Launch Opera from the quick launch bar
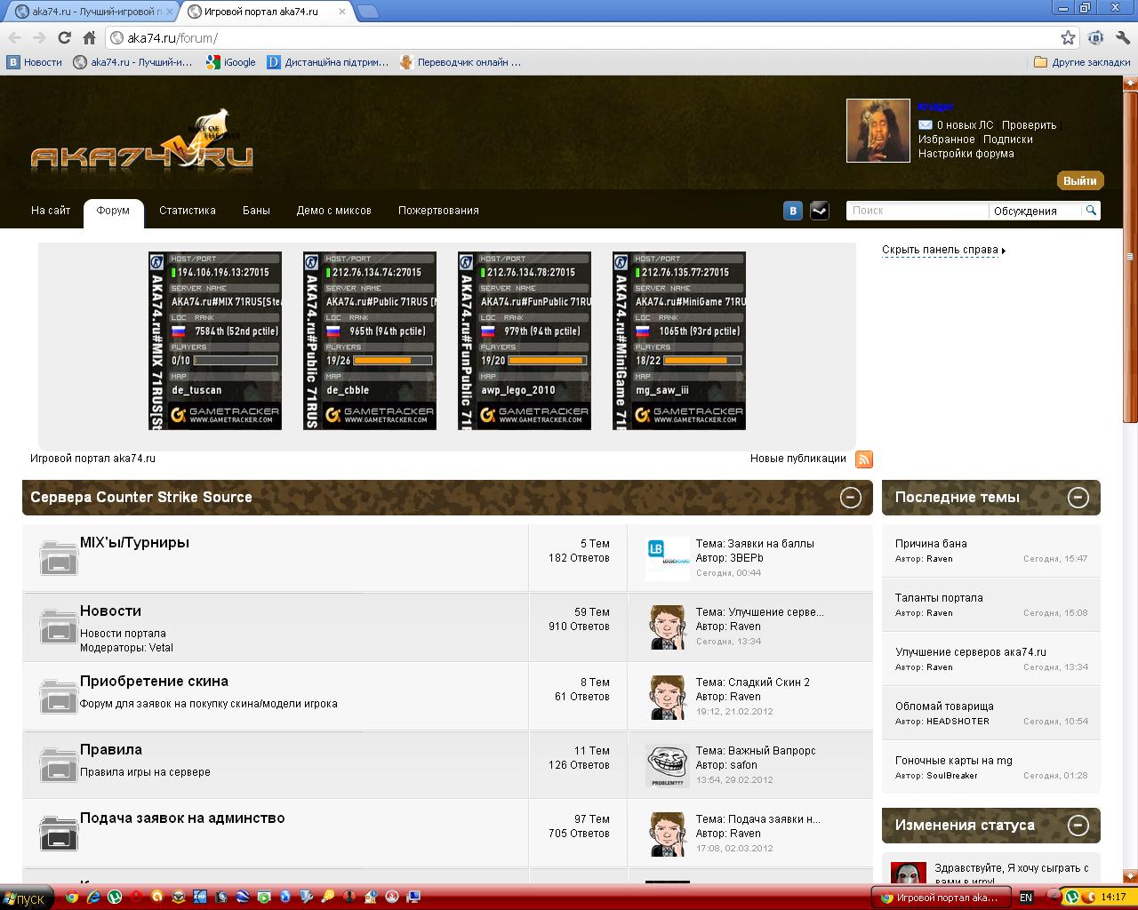Image resolution: width=1138 pixels, height=910 pixels. click(136, 897)
